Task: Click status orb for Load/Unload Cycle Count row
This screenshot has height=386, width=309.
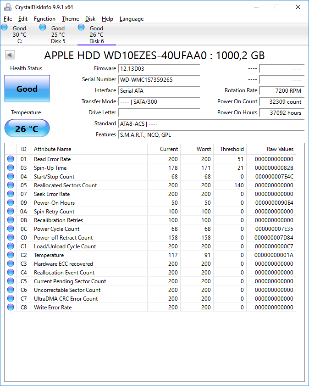Action: click(11, 246)
